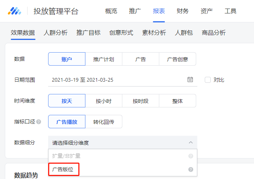Choose 按时段 time dimension
Viewport: 254px width, 179px height.
[141, 101]
